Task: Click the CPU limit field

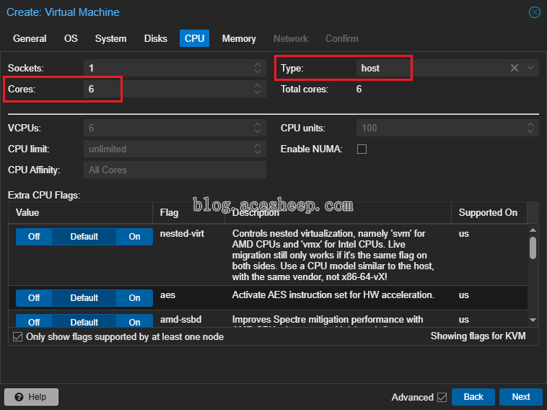Action: tap(168, 149)
